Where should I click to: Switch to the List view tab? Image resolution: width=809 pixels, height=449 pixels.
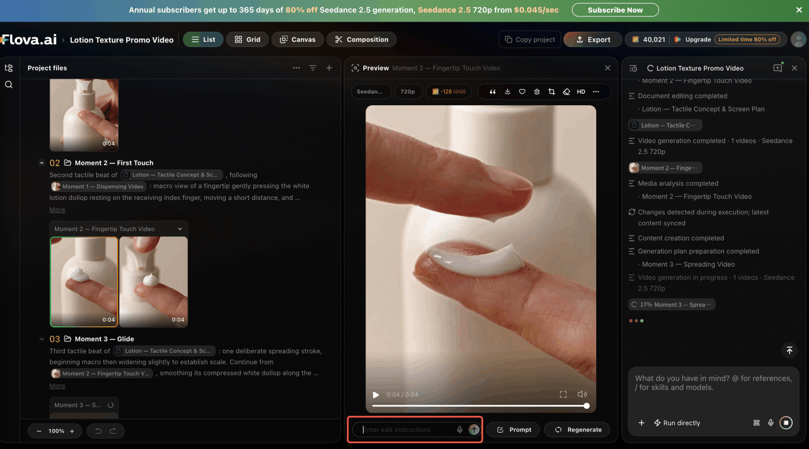[x=203, y=40]
